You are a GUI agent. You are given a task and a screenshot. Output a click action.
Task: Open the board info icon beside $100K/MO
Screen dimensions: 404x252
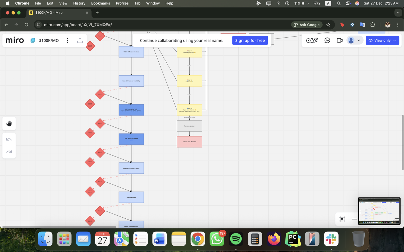pos(33,40)
